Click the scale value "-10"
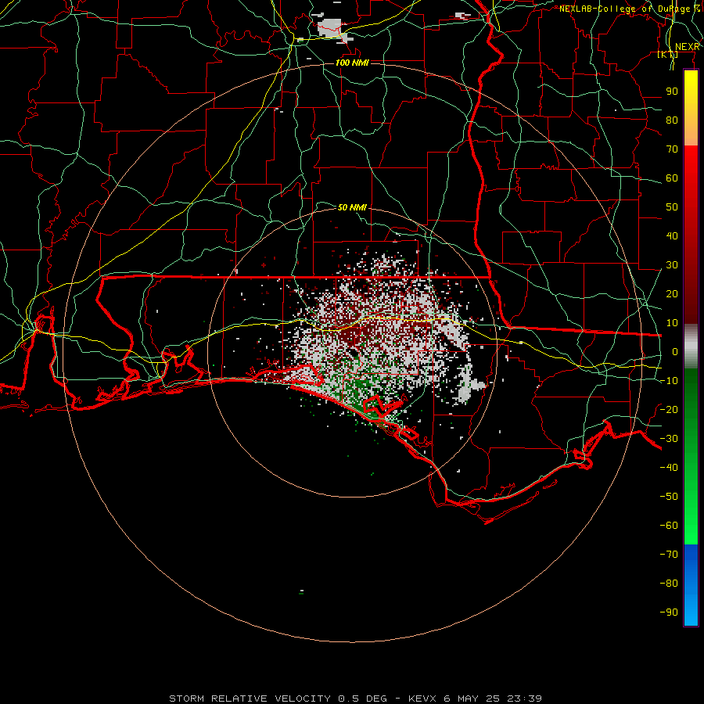704x704 pixels. [x=669, y=381]
